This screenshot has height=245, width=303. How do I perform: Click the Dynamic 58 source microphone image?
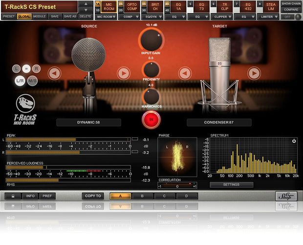(x=88, y=77)
